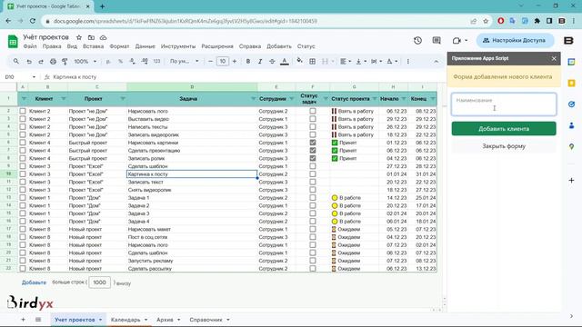Screen dimensions: 582x327
Task: Check the cloud save status icon
Action: [x=103, y=37]
